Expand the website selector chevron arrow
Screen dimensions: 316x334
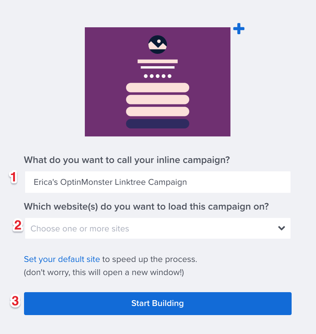281,228
